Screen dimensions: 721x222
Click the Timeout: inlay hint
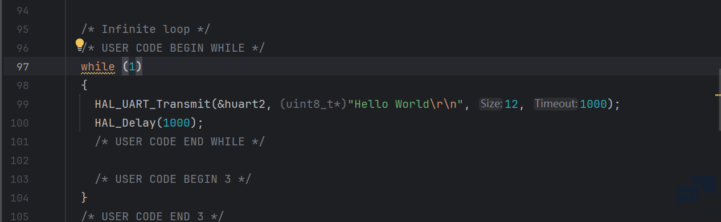click(556, 104)
